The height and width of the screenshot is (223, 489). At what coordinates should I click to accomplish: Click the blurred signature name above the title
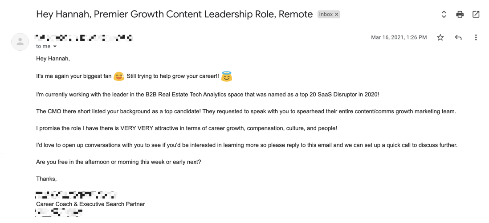(x=76, y=195)
